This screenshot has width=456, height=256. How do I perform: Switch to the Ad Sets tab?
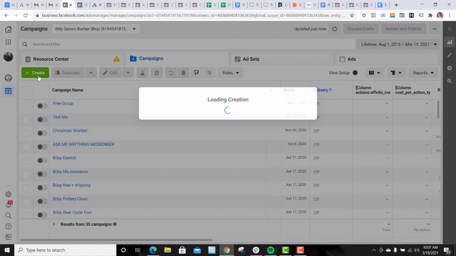[251, 59]
